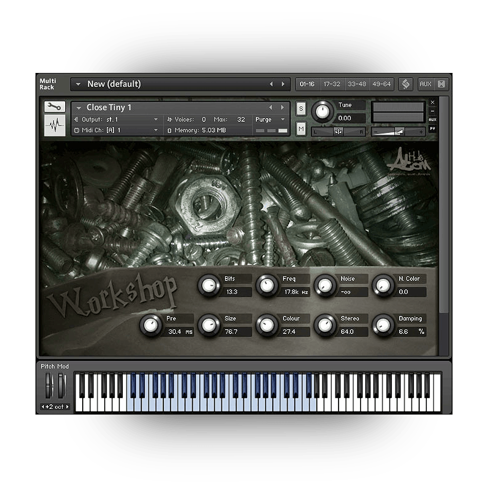This screenshot has width=488, height=488.
Task: Click the New (default) multi name
Action: point(114,84)
